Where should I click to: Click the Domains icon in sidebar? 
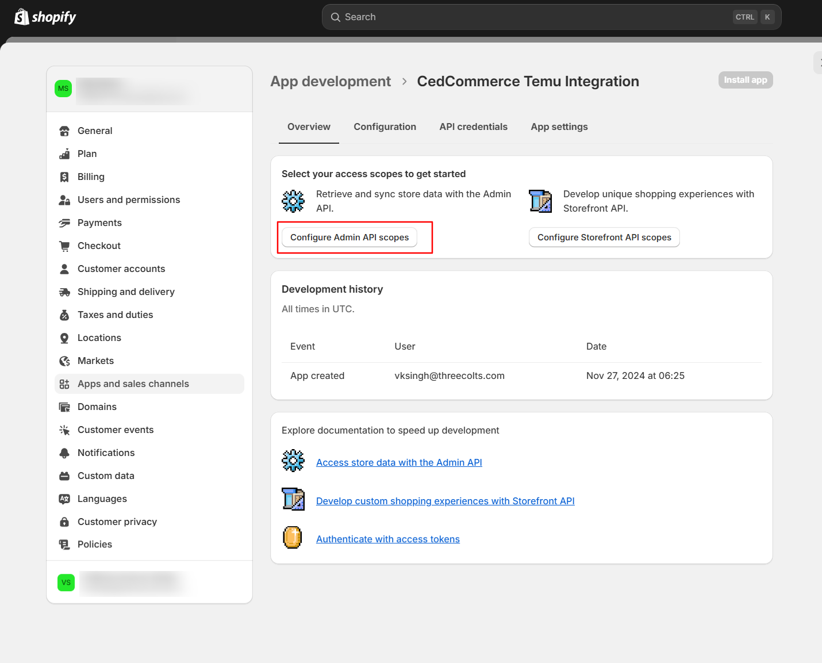[64, 407]
